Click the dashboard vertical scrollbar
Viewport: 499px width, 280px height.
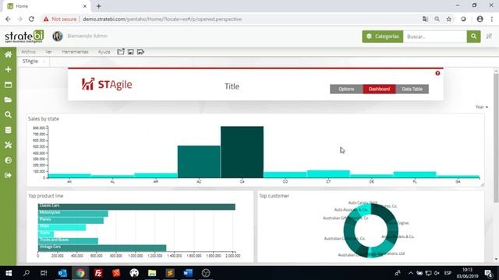coord(496,138)
